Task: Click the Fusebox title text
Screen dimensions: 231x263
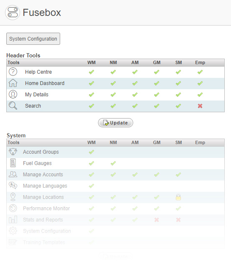Action: (42, 13)
